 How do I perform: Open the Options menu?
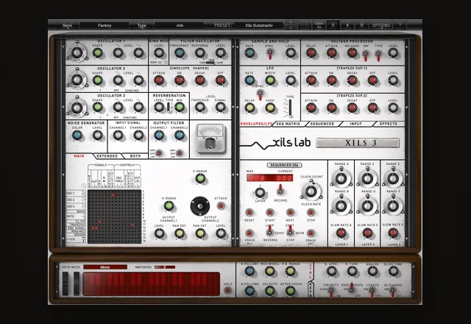point(381,26)
